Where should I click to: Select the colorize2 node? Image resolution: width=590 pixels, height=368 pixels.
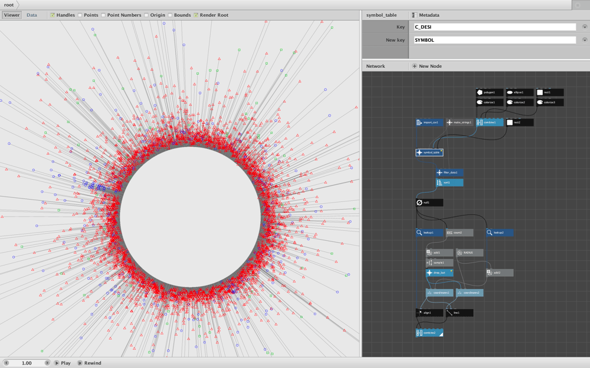point(520,102)
